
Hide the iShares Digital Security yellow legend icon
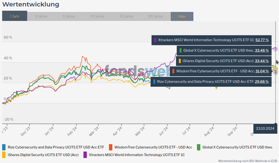(4, 155)
